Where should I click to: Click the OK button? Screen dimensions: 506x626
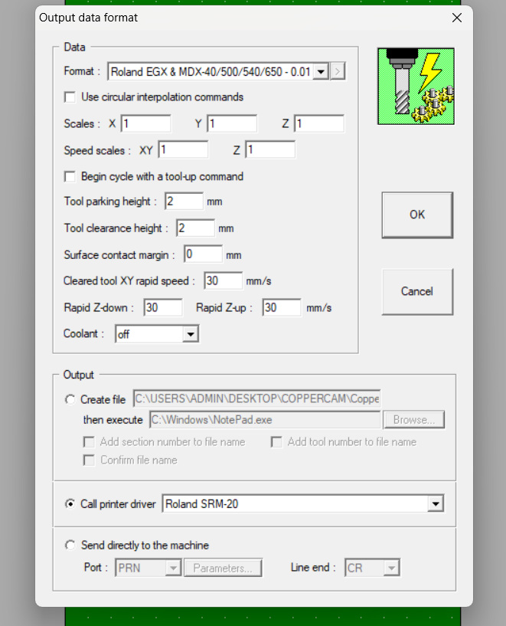point(417,215)
